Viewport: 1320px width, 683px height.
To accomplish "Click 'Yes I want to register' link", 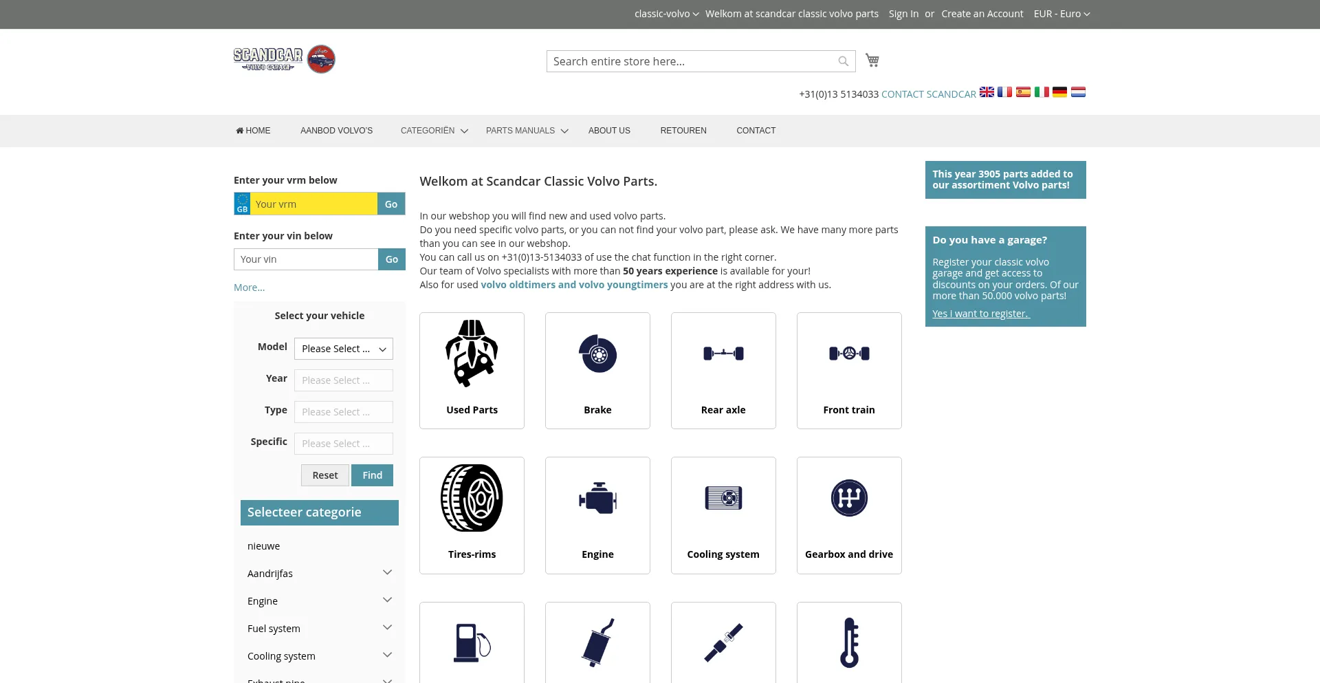I will pyautogui.click(x=981, y=314).
